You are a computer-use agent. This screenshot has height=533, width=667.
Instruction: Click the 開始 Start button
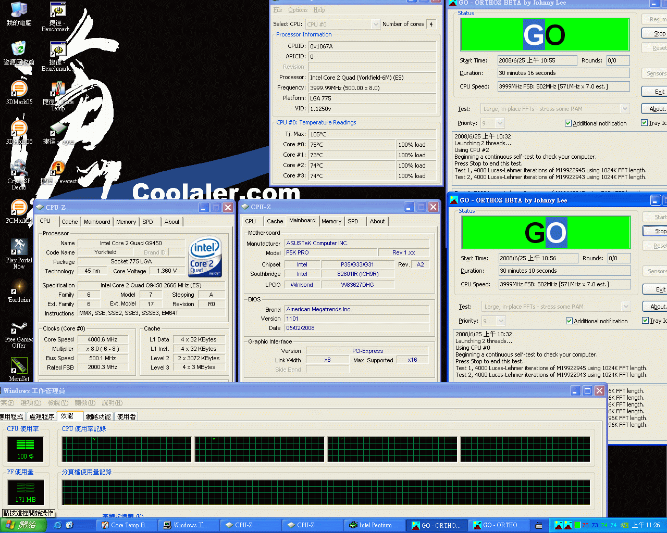point(23,525)
